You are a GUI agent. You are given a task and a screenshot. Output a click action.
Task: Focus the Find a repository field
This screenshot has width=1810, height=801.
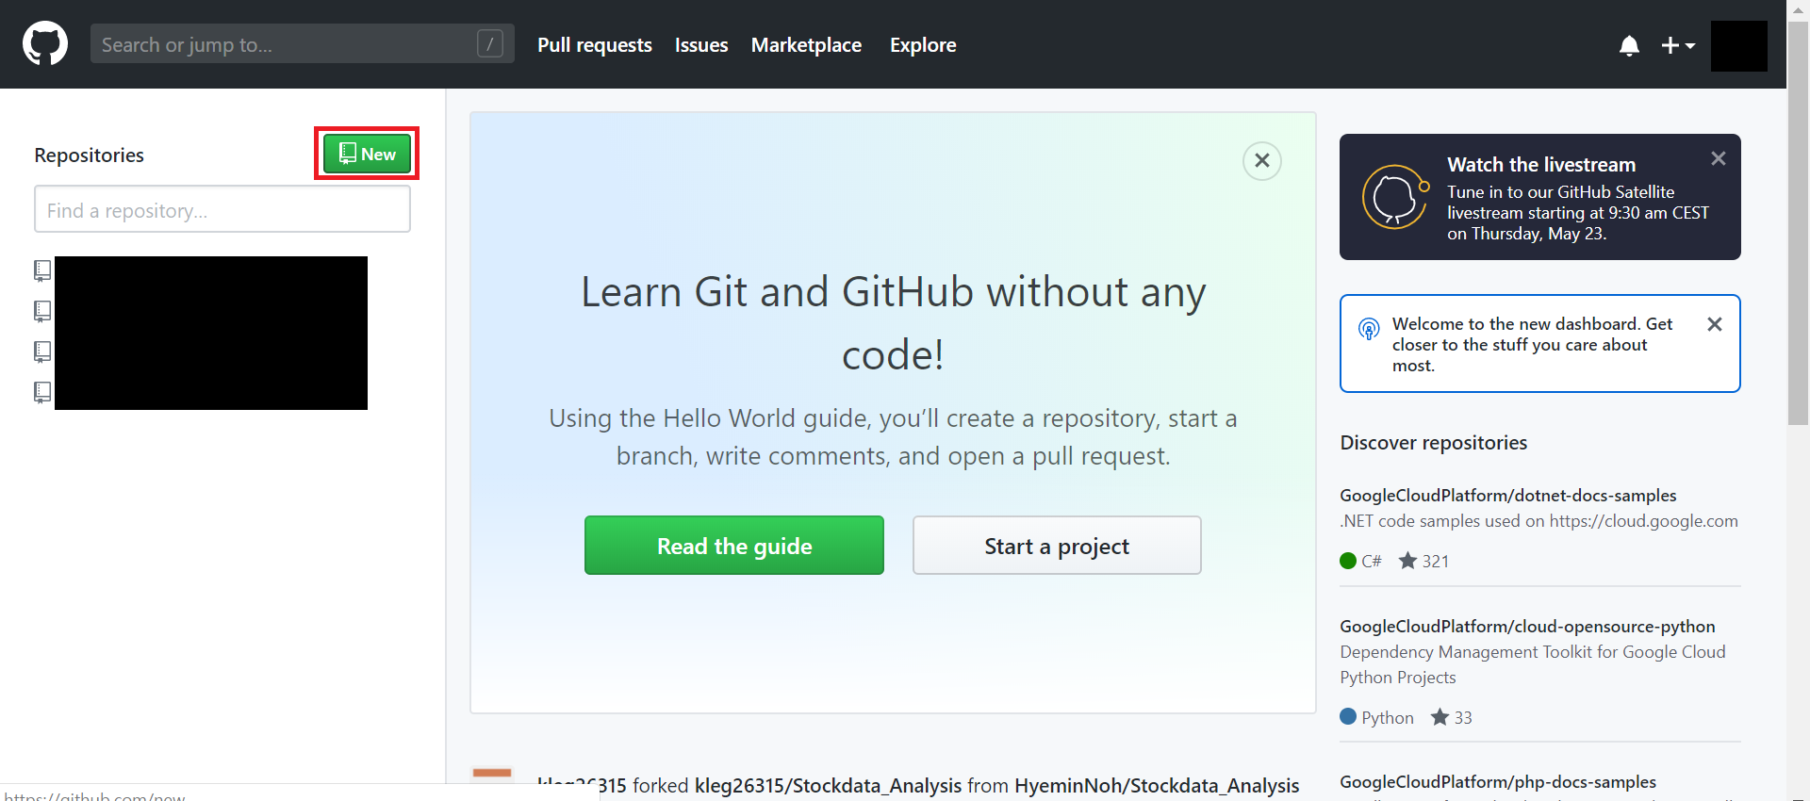coord(222,209)
